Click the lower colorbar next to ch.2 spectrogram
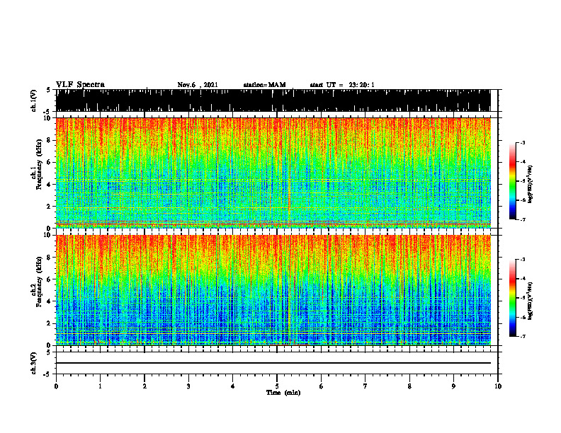This screenshot has height=433, width=561. (x=512, y=298)
